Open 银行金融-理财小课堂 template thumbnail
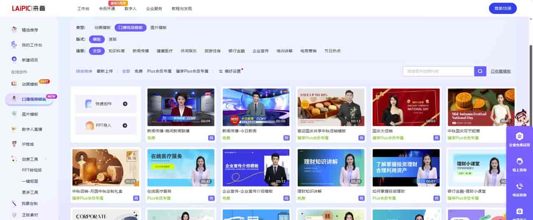The height and width of the screenshot is (220, 533). (481, 168)
